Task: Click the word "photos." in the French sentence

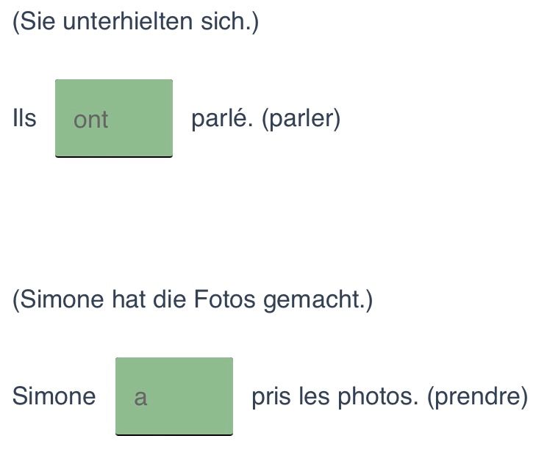Action: click(378, 397)
